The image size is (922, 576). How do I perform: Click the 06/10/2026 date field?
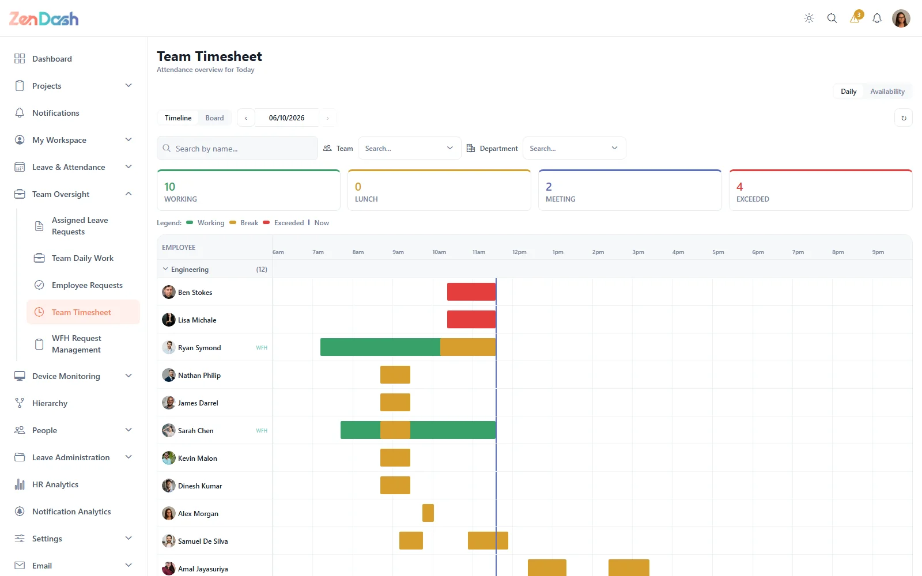[x=287, y=118]
